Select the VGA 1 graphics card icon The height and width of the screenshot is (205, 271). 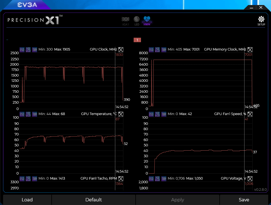(125, 20)
